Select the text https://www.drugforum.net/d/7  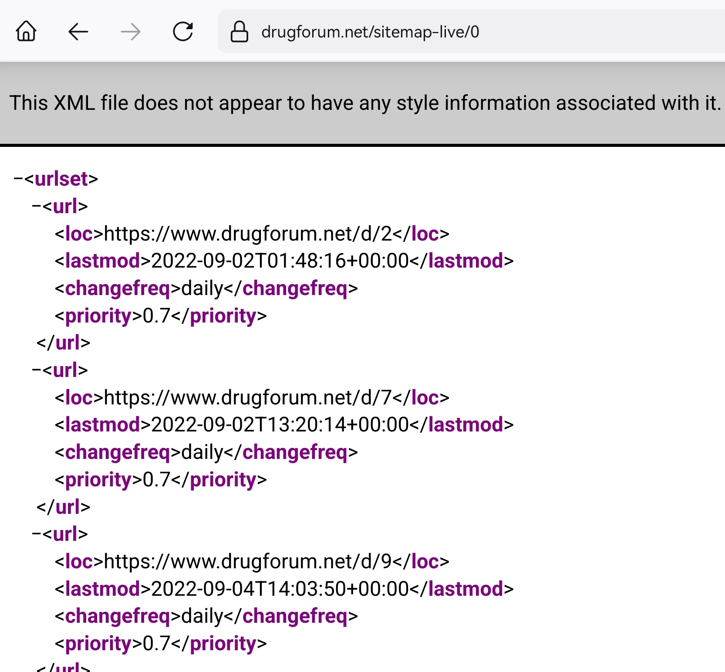(248, 398)
